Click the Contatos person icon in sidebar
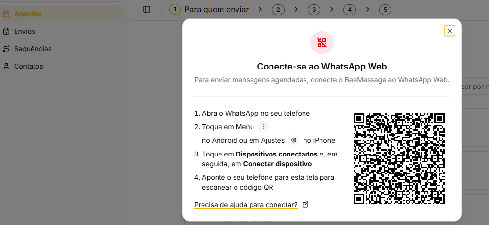This screenshot has height=225, width=489. click(6, 66)
